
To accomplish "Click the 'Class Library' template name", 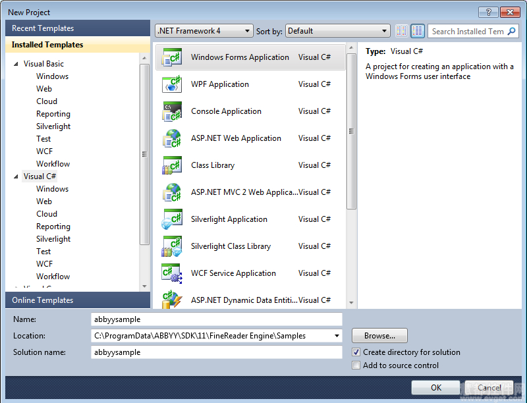I will tap(212, 165).
